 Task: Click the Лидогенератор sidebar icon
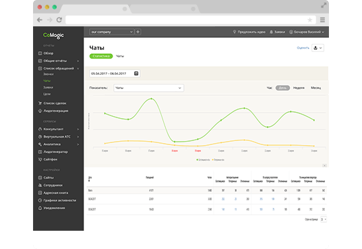pyautogui.click(x=40, y=152)
